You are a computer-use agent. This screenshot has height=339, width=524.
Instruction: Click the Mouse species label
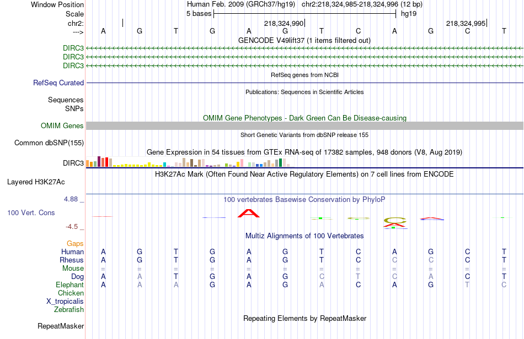pos(73,269)
